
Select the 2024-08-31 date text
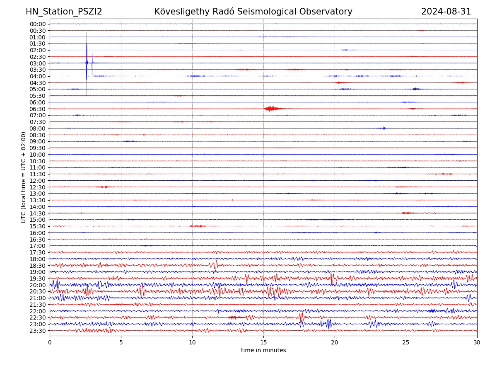coord(446,12)
